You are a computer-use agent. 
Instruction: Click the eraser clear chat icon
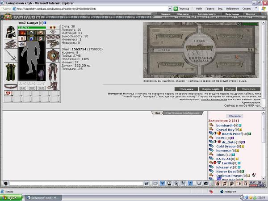pyautogui.click(x=155, y=184)
